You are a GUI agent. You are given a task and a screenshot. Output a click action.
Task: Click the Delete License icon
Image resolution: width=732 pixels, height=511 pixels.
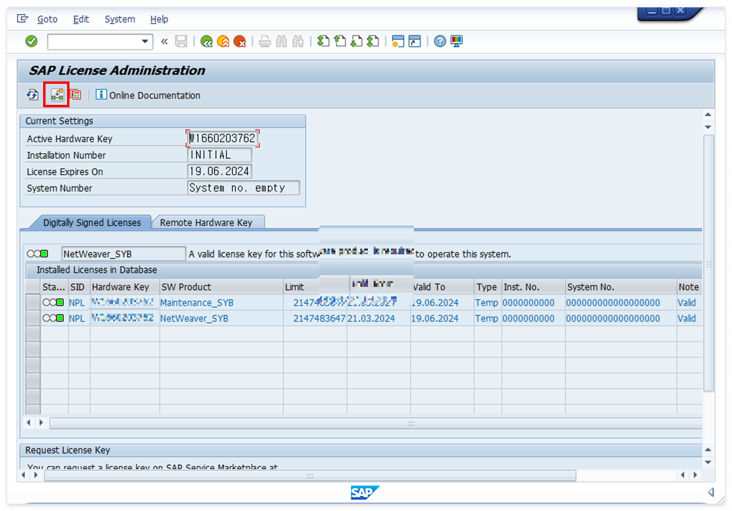point(76,95)
